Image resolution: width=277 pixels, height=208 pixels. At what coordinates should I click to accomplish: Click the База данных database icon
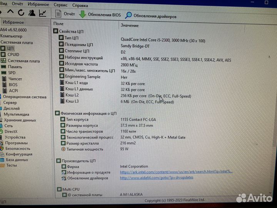coord(2,160)
